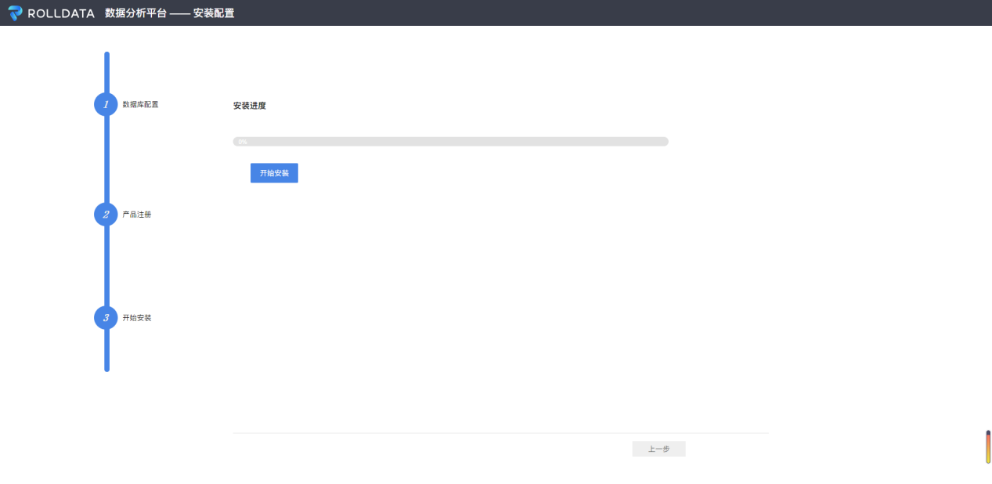Open the 产品注册 step label

137,215
